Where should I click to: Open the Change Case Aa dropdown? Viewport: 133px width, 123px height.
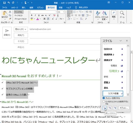62,19
